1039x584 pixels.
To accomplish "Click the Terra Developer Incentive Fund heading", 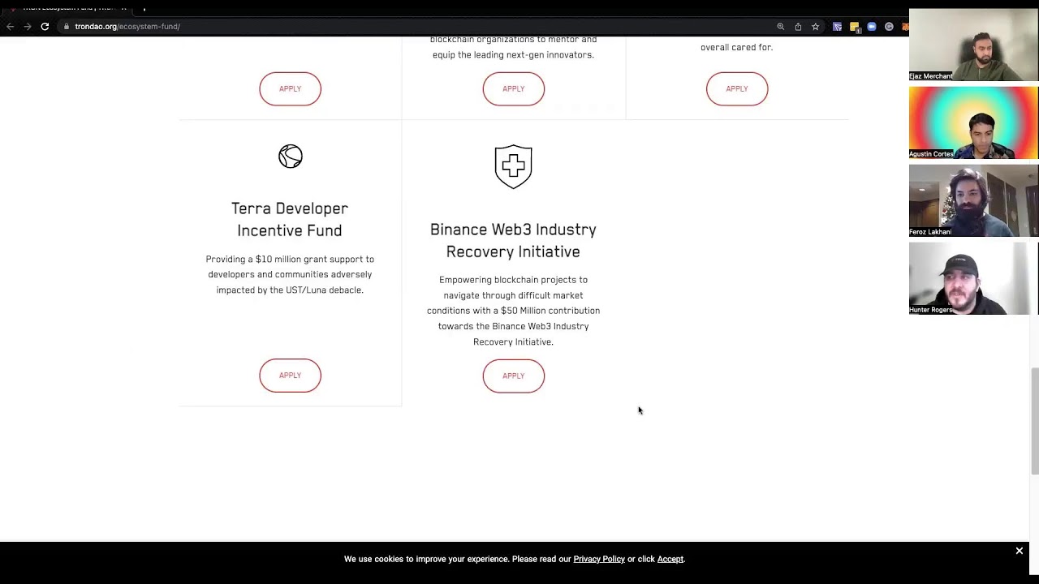I will 290,219.
